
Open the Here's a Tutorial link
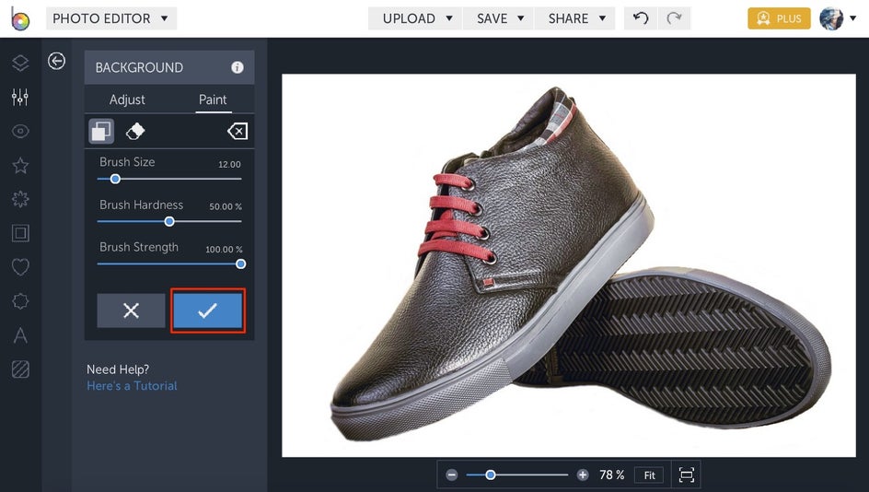(132, 386)
